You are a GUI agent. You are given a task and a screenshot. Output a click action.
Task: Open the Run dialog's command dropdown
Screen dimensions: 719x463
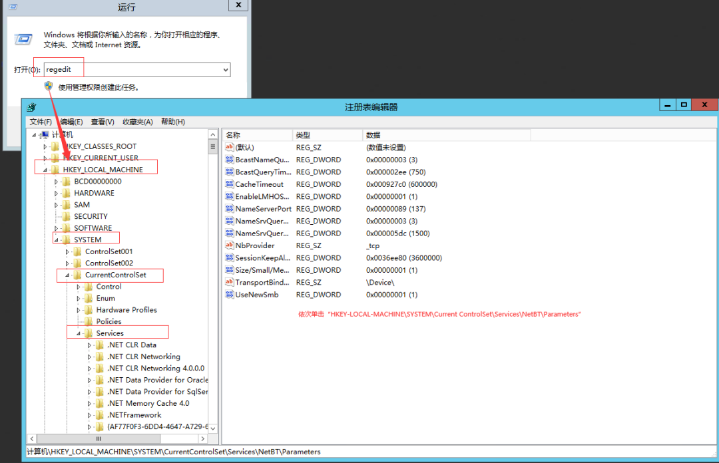pyautogui.click(x=225, y=70)
